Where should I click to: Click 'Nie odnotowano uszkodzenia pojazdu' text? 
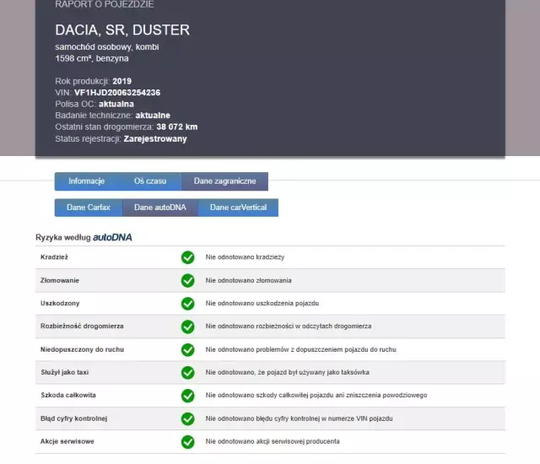[262, 303]
